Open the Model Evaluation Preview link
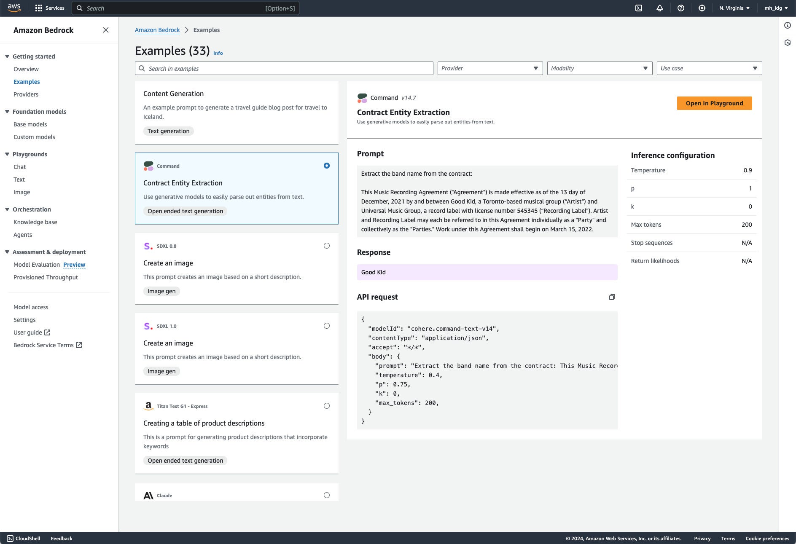796x544 pixels. (74, 265)
